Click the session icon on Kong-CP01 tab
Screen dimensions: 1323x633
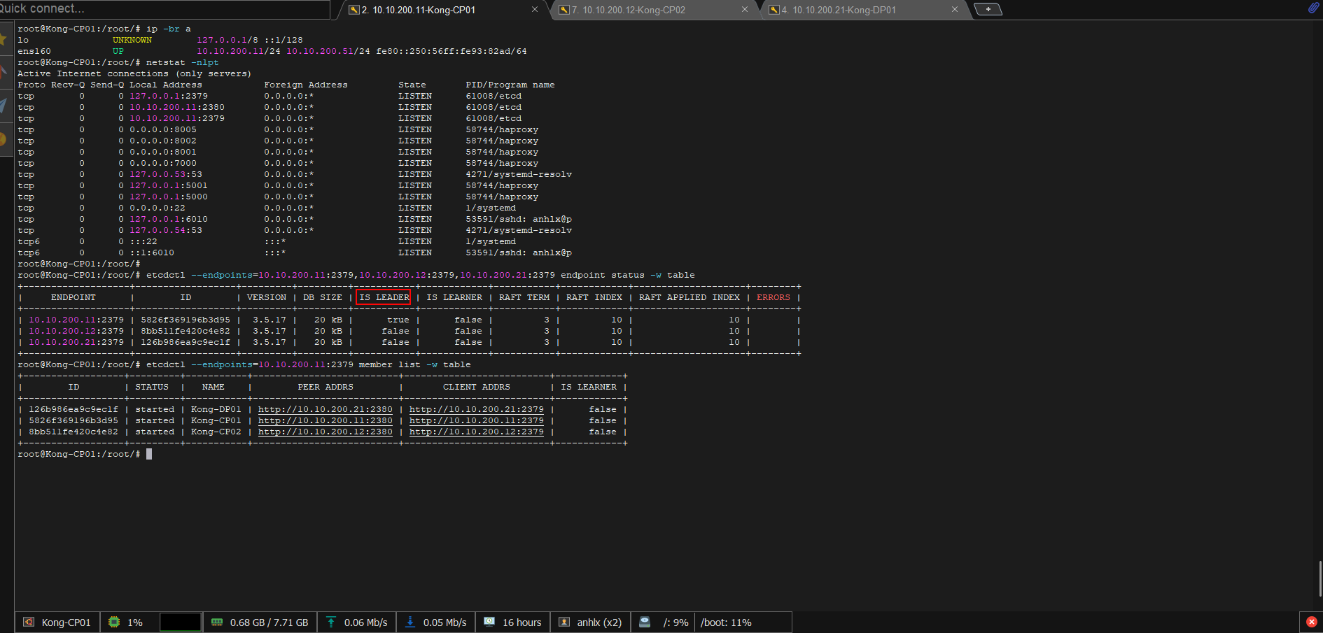[354, 10]
